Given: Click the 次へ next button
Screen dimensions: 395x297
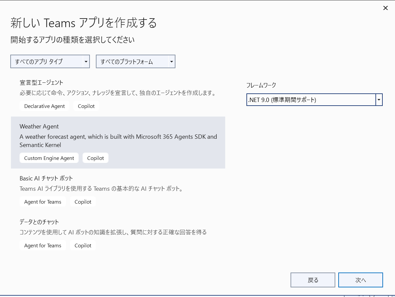Looking at the screenshot, I should coord(361,280).
